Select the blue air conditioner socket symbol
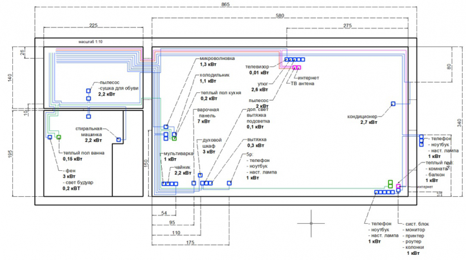 [x=393, y=104]
